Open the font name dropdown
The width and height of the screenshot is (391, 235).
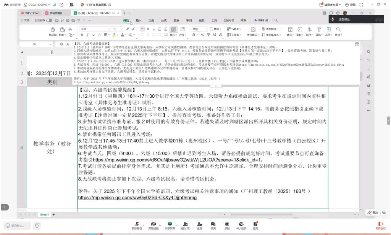point(109,29)
